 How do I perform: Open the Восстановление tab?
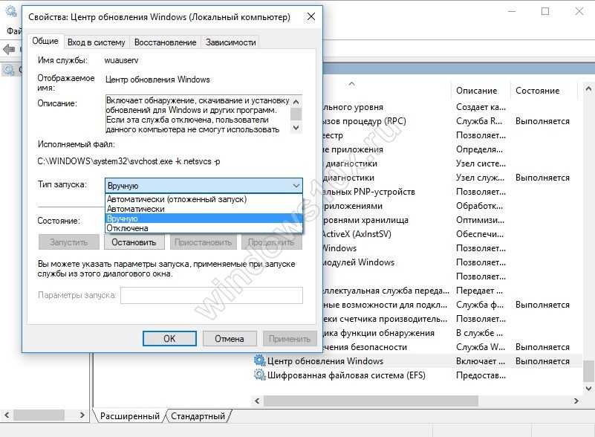(x=165, y=42)
